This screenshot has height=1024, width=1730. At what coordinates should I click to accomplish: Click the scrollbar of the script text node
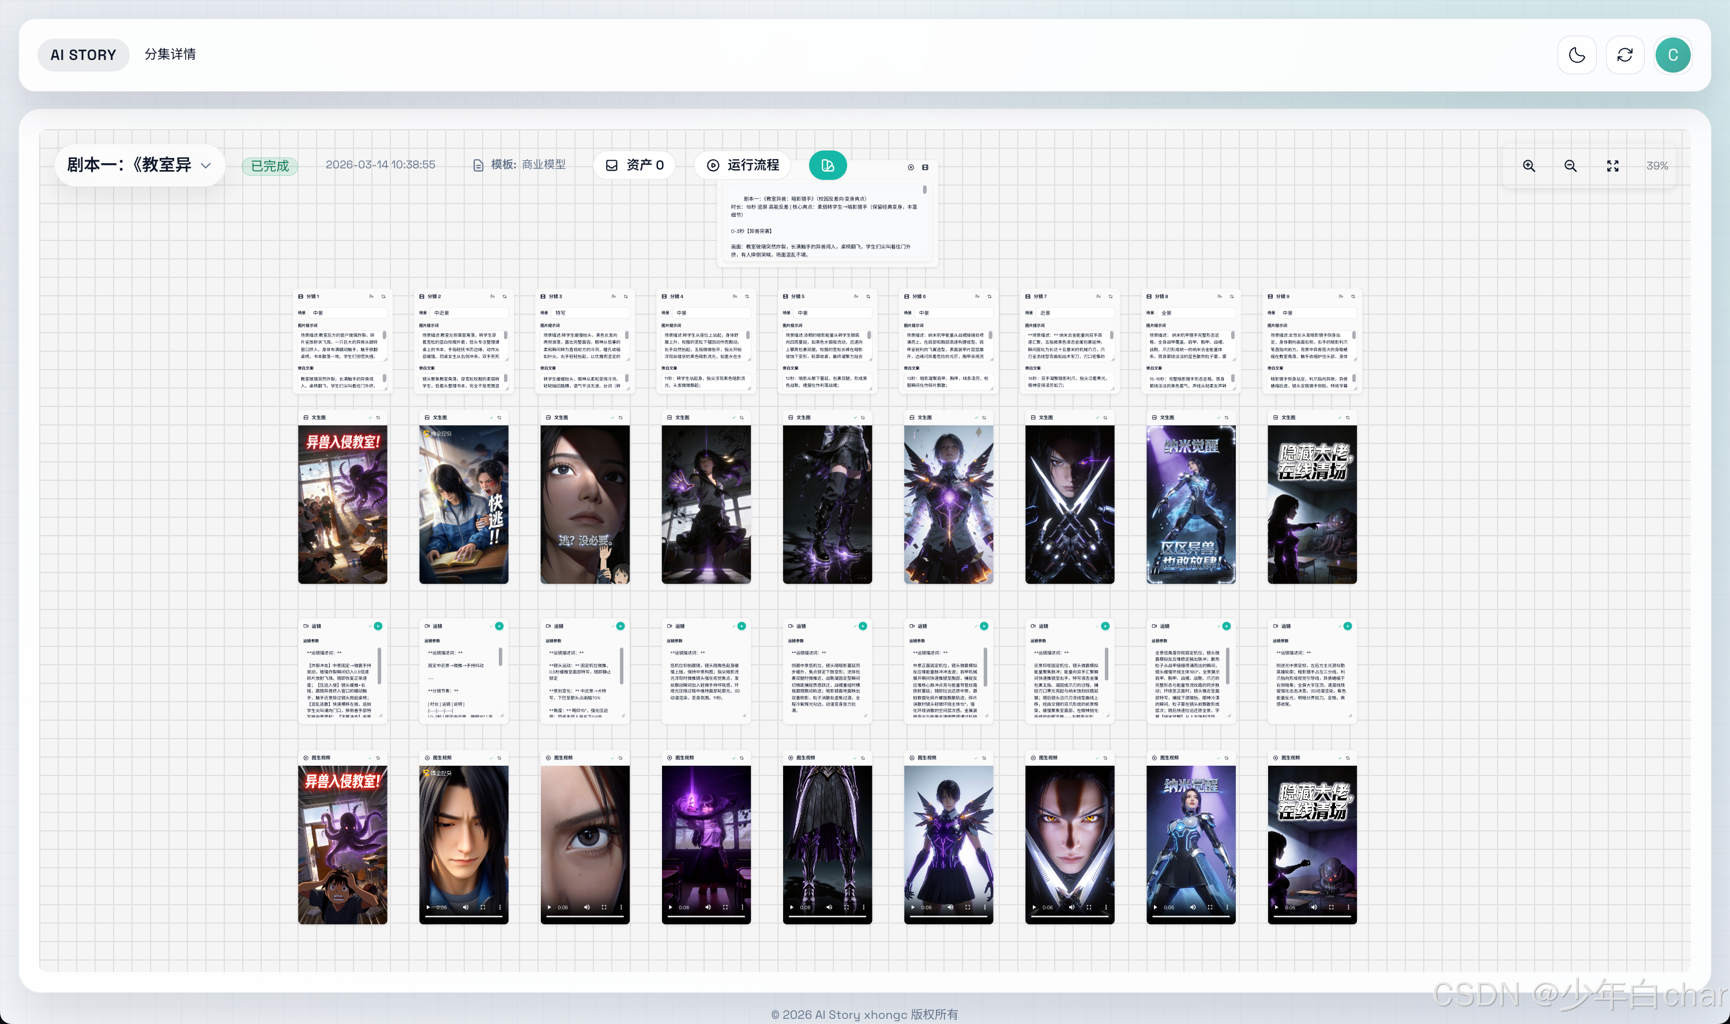point(925,190)
